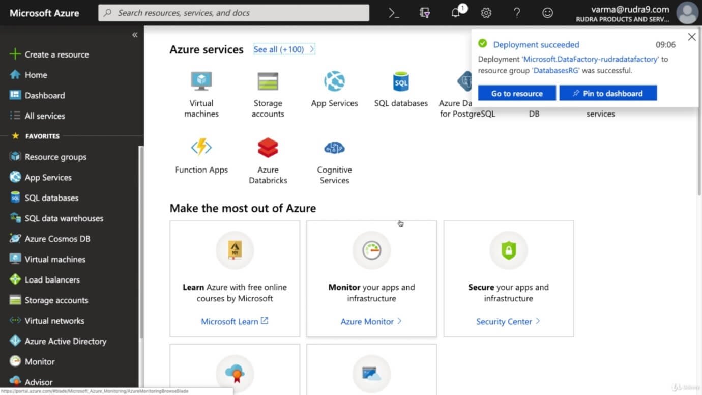Viewport: 702px width, 395px height.
Task: Collapse the left sidebar menu
Action: [135, 35]
